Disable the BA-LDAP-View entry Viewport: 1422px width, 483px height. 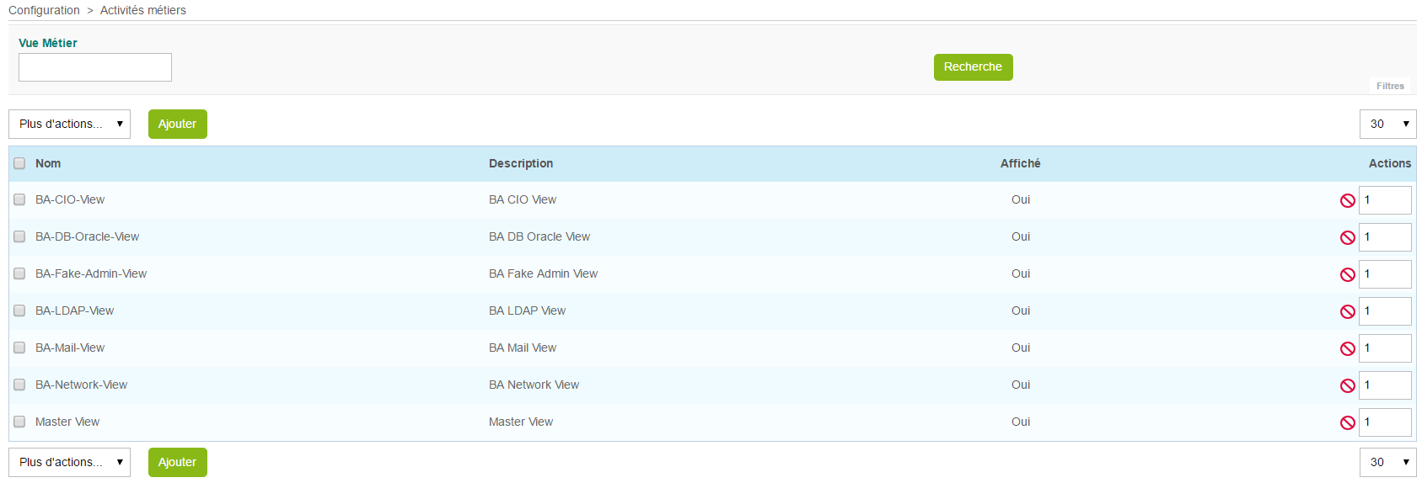1347,311
